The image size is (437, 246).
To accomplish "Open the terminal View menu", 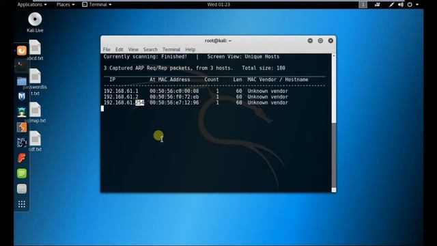I will pos(133,49).
